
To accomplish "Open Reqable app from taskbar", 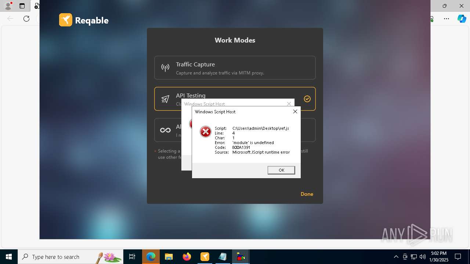I will pos(205,257).
